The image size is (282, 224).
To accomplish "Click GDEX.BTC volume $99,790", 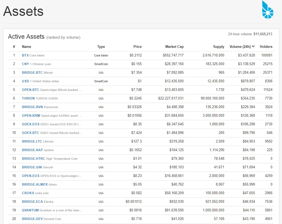I will click(x=249, y=133).
